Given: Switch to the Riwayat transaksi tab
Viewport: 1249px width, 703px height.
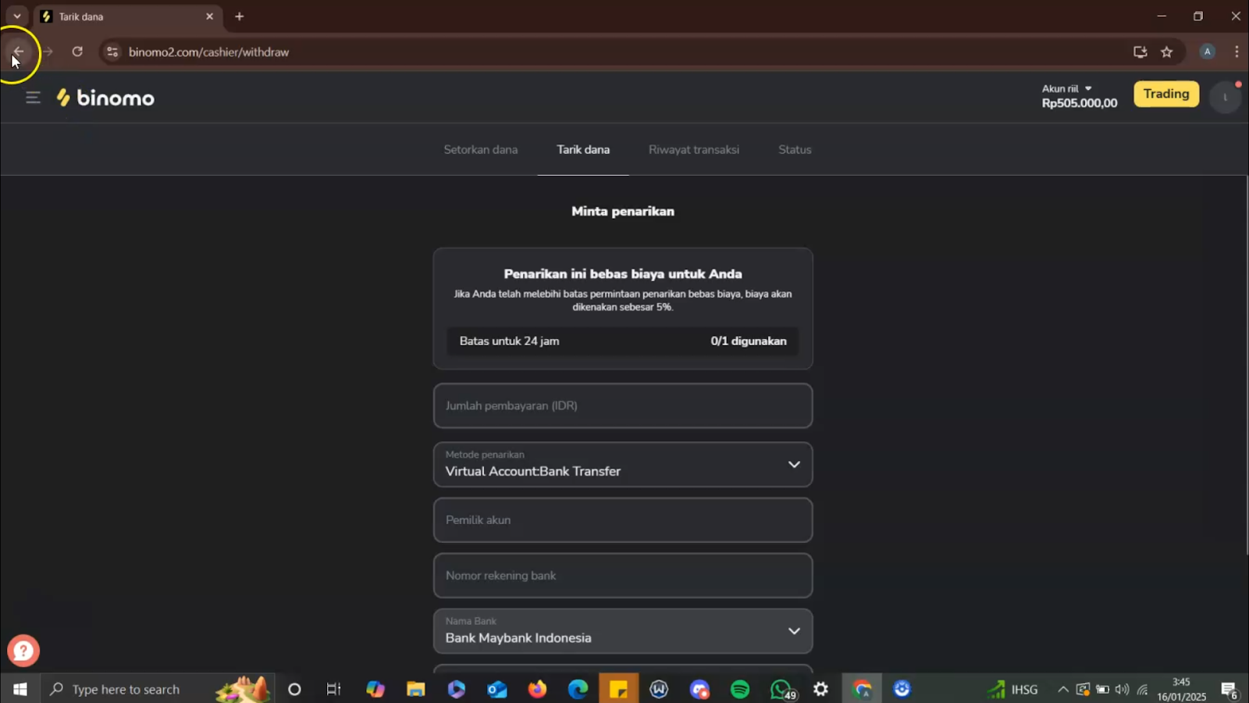Looking at the screenshot, I should click(693, 149).
